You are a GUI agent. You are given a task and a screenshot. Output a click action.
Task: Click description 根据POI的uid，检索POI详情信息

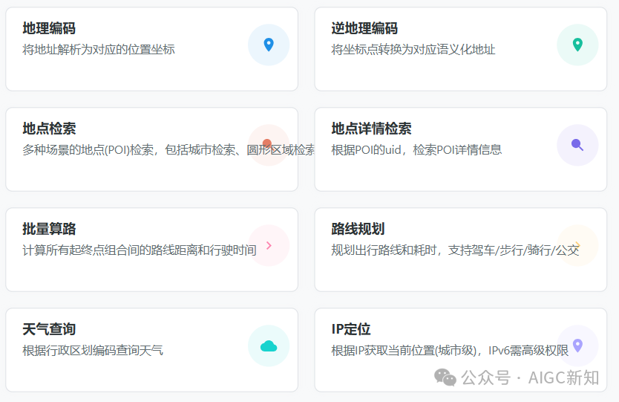[416, 150]
